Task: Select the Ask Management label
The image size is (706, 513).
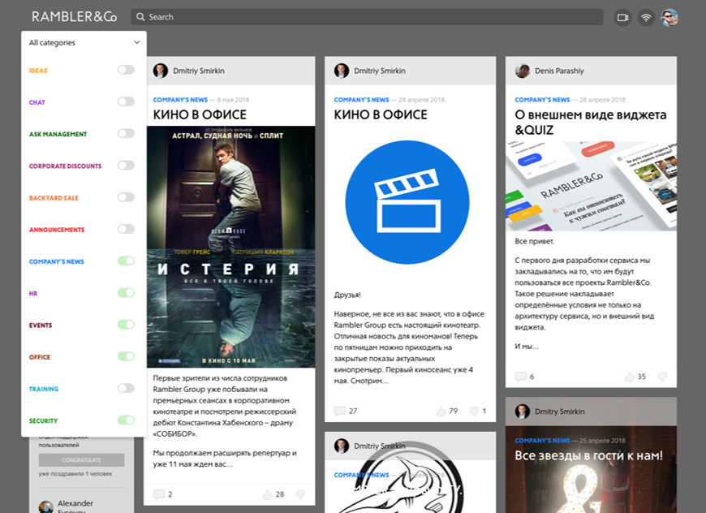Action: click(x=58, y=134)
